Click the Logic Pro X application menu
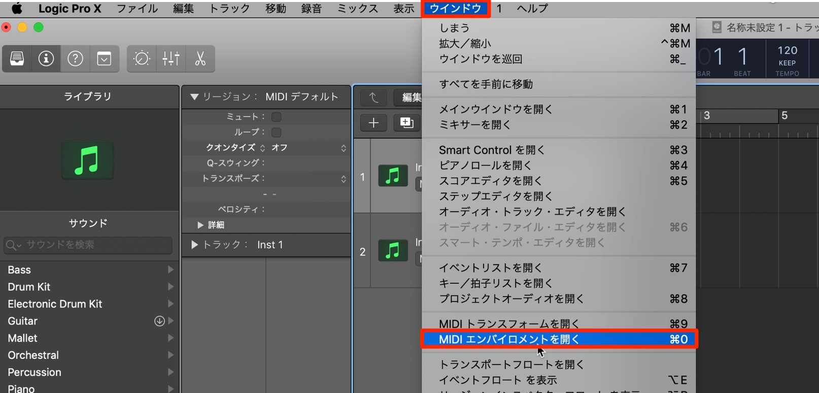The image size is (819, 393). point(70,8)
